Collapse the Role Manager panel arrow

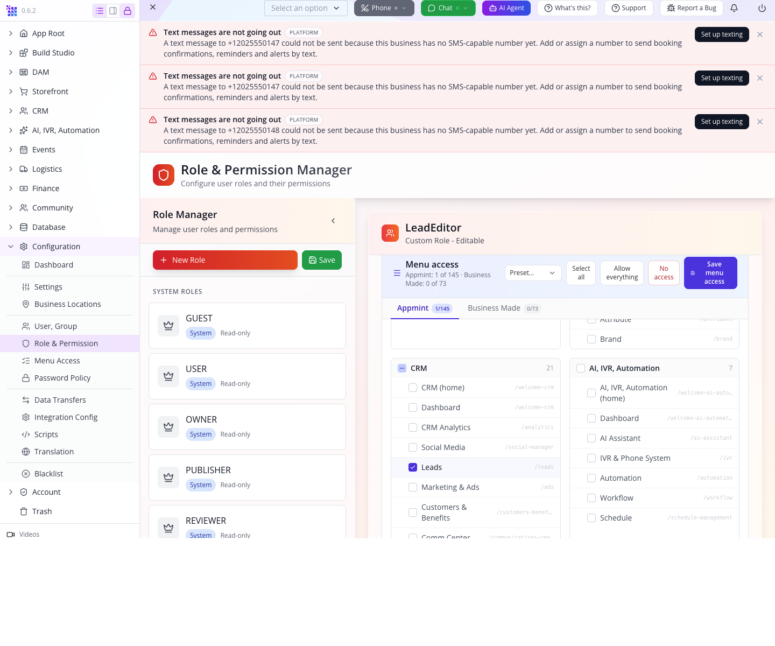click(x=333, y=221)
